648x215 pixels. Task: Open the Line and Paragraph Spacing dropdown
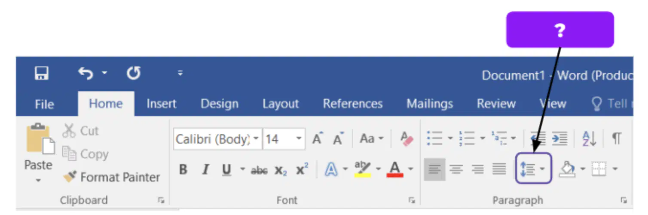point(533,168)
